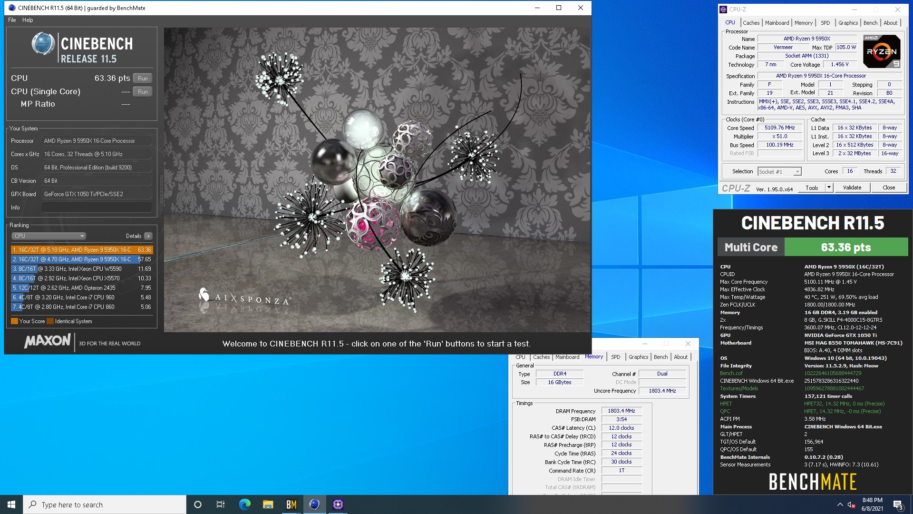The width and height of the screenshot is (913, 514).
Task: Click the MAXON logo
Action: click(48, 341)
